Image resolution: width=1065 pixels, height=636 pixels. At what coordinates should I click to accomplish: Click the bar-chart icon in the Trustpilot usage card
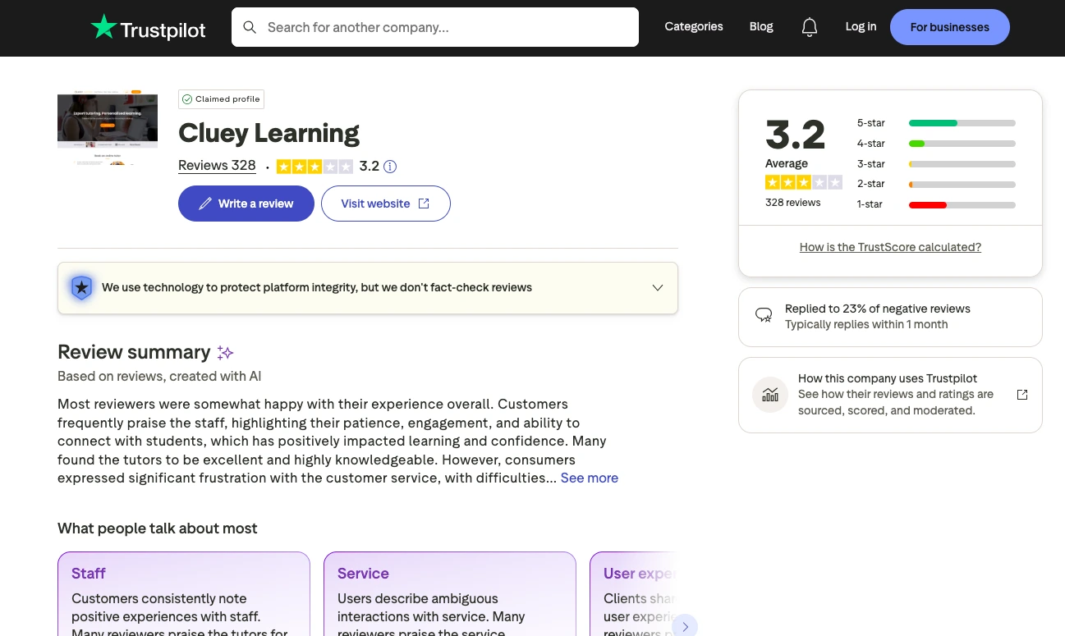point(769,394)
